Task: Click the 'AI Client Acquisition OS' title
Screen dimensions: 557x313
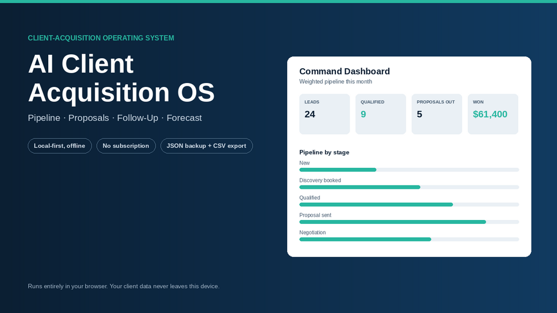Action: click(x=121, y=78)
